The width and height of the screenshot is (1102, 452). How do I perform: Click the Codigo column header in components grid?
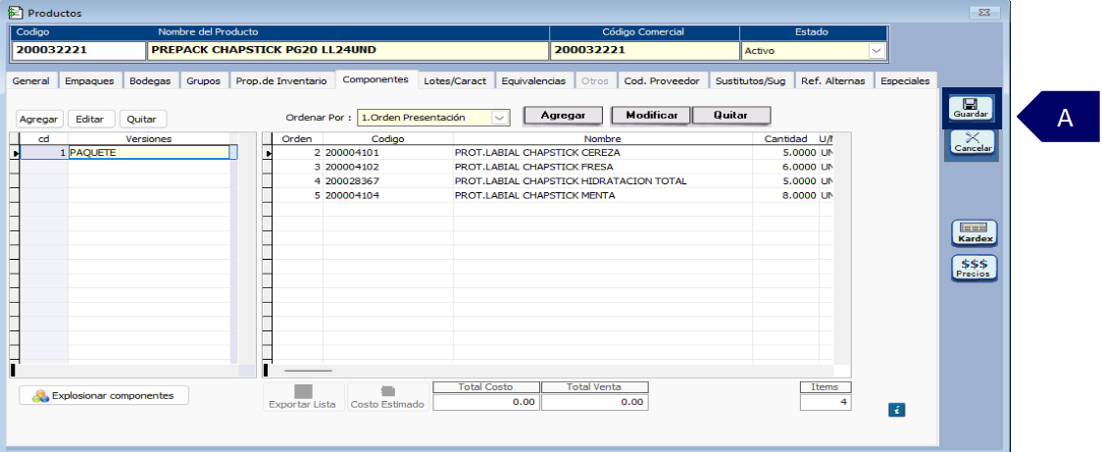pos(388,138)
